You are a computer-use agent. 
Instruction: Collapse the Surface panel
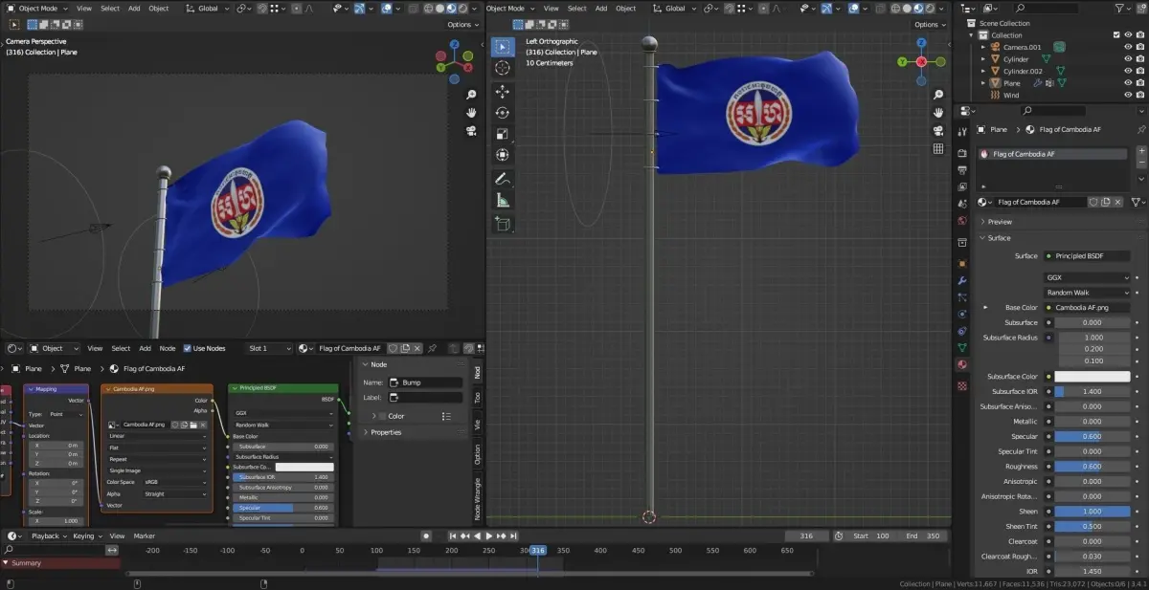tap(998, 238)
